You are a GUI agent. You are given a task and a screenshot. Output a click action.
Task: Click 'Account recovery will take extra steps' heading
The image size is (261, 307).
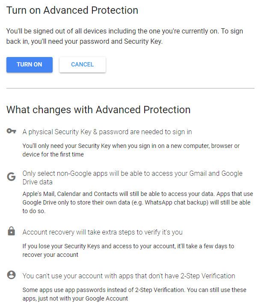click(102, 232)
